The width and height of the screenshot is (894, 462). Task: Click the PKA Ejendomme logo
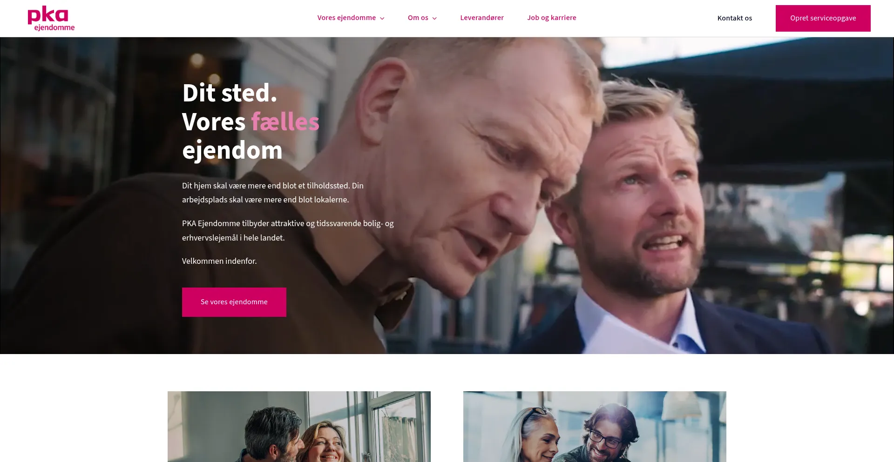(51, 18)
